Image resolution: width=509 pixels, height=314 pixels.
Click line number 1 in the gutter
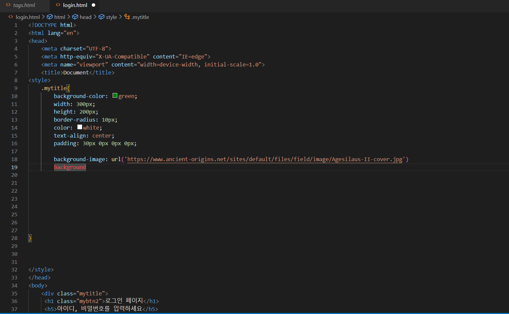[16, 25]
